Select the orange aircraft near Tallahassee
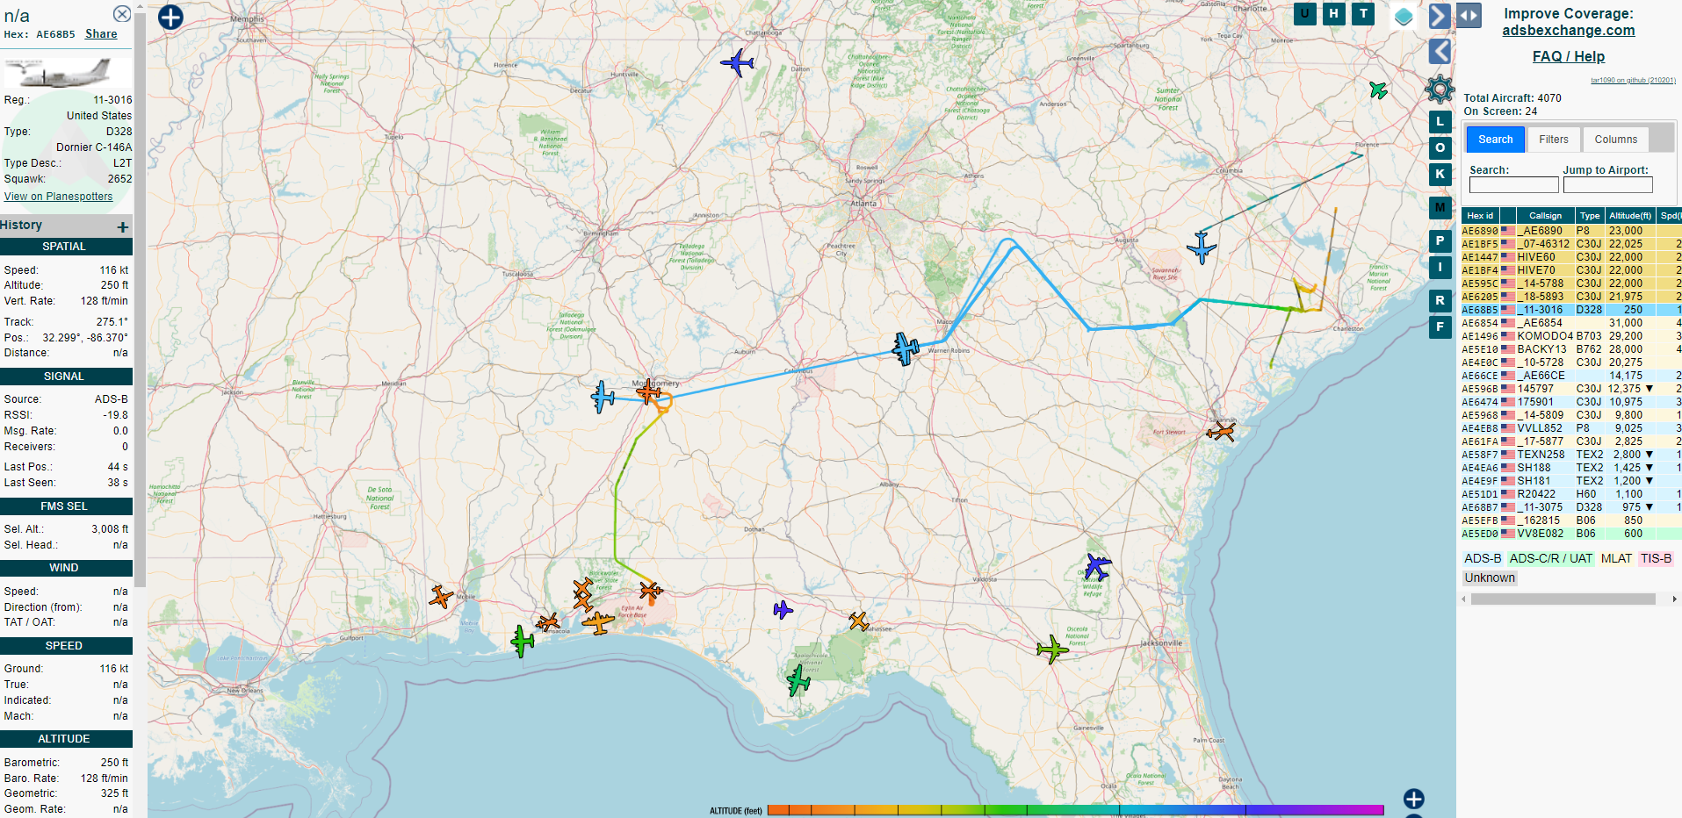The image size is (1682, 818). tap(858, 621)
